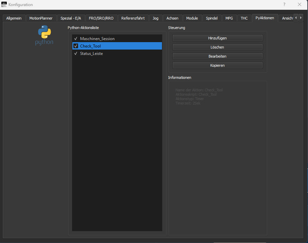This screenshot has height=243, width=308.
Task: Select the Check_Tool list entry
Action: (117, 46)
